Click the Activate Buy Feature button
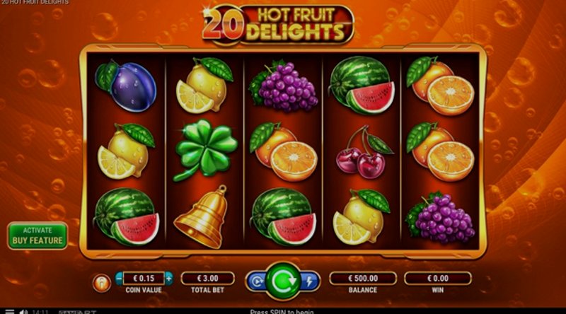 37,235
